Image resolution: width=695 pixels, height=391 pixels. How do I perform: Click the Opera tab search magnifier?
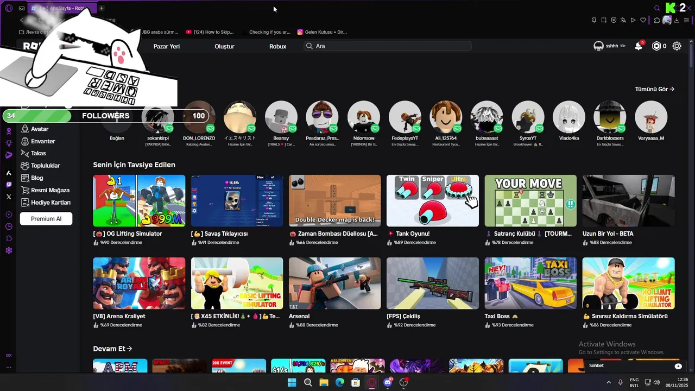point(657,8)
